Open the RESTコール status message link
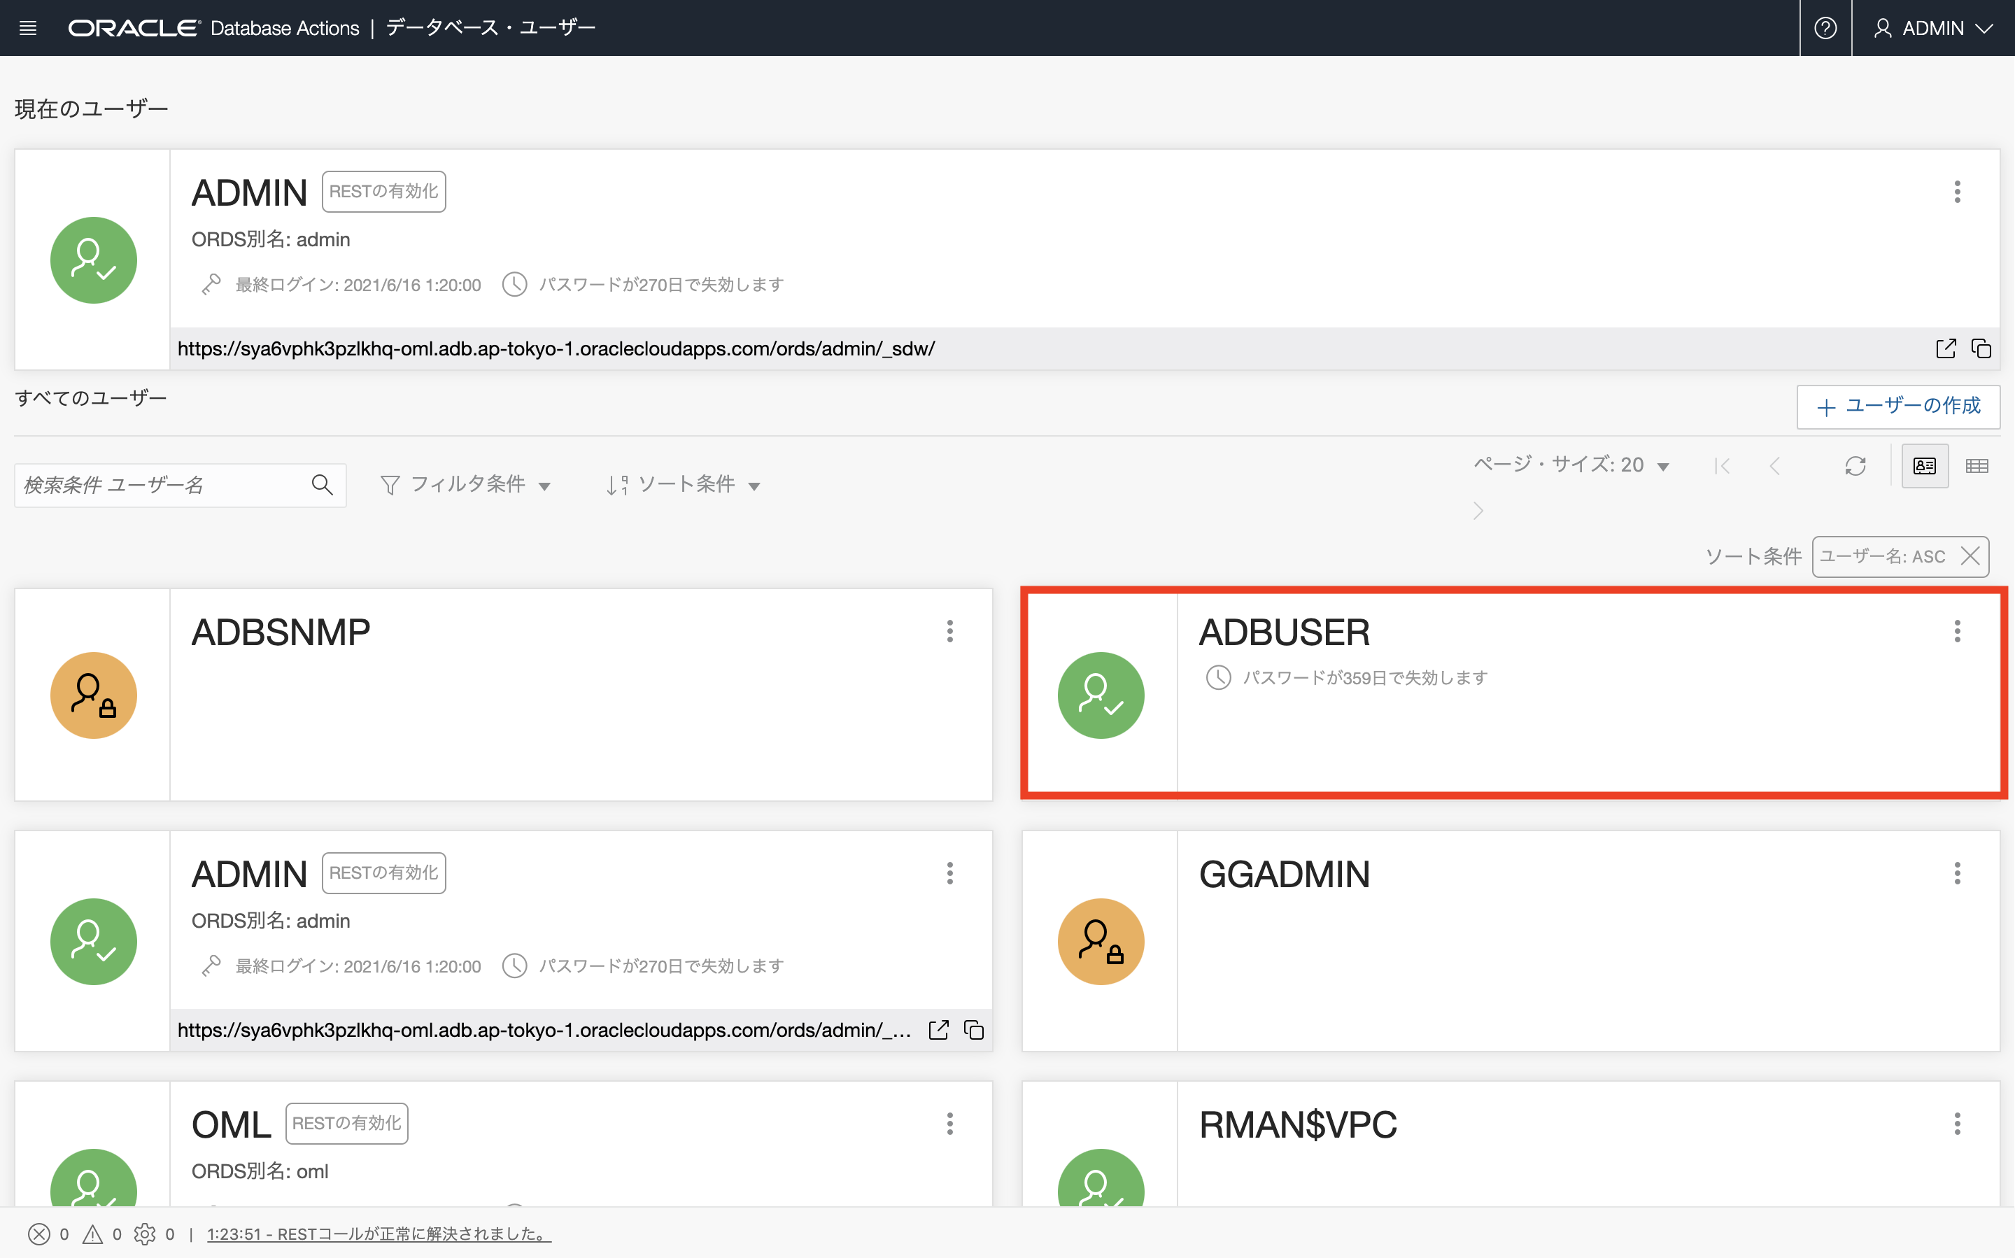 pyautogui.click(x=379, y=1234)
